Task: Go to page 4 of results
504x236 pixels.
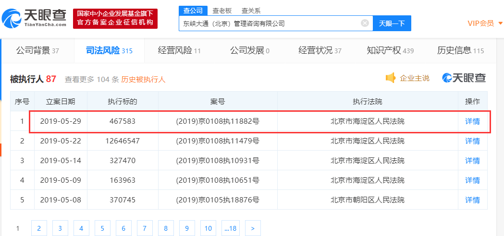Action: click(x=81, y=228)
